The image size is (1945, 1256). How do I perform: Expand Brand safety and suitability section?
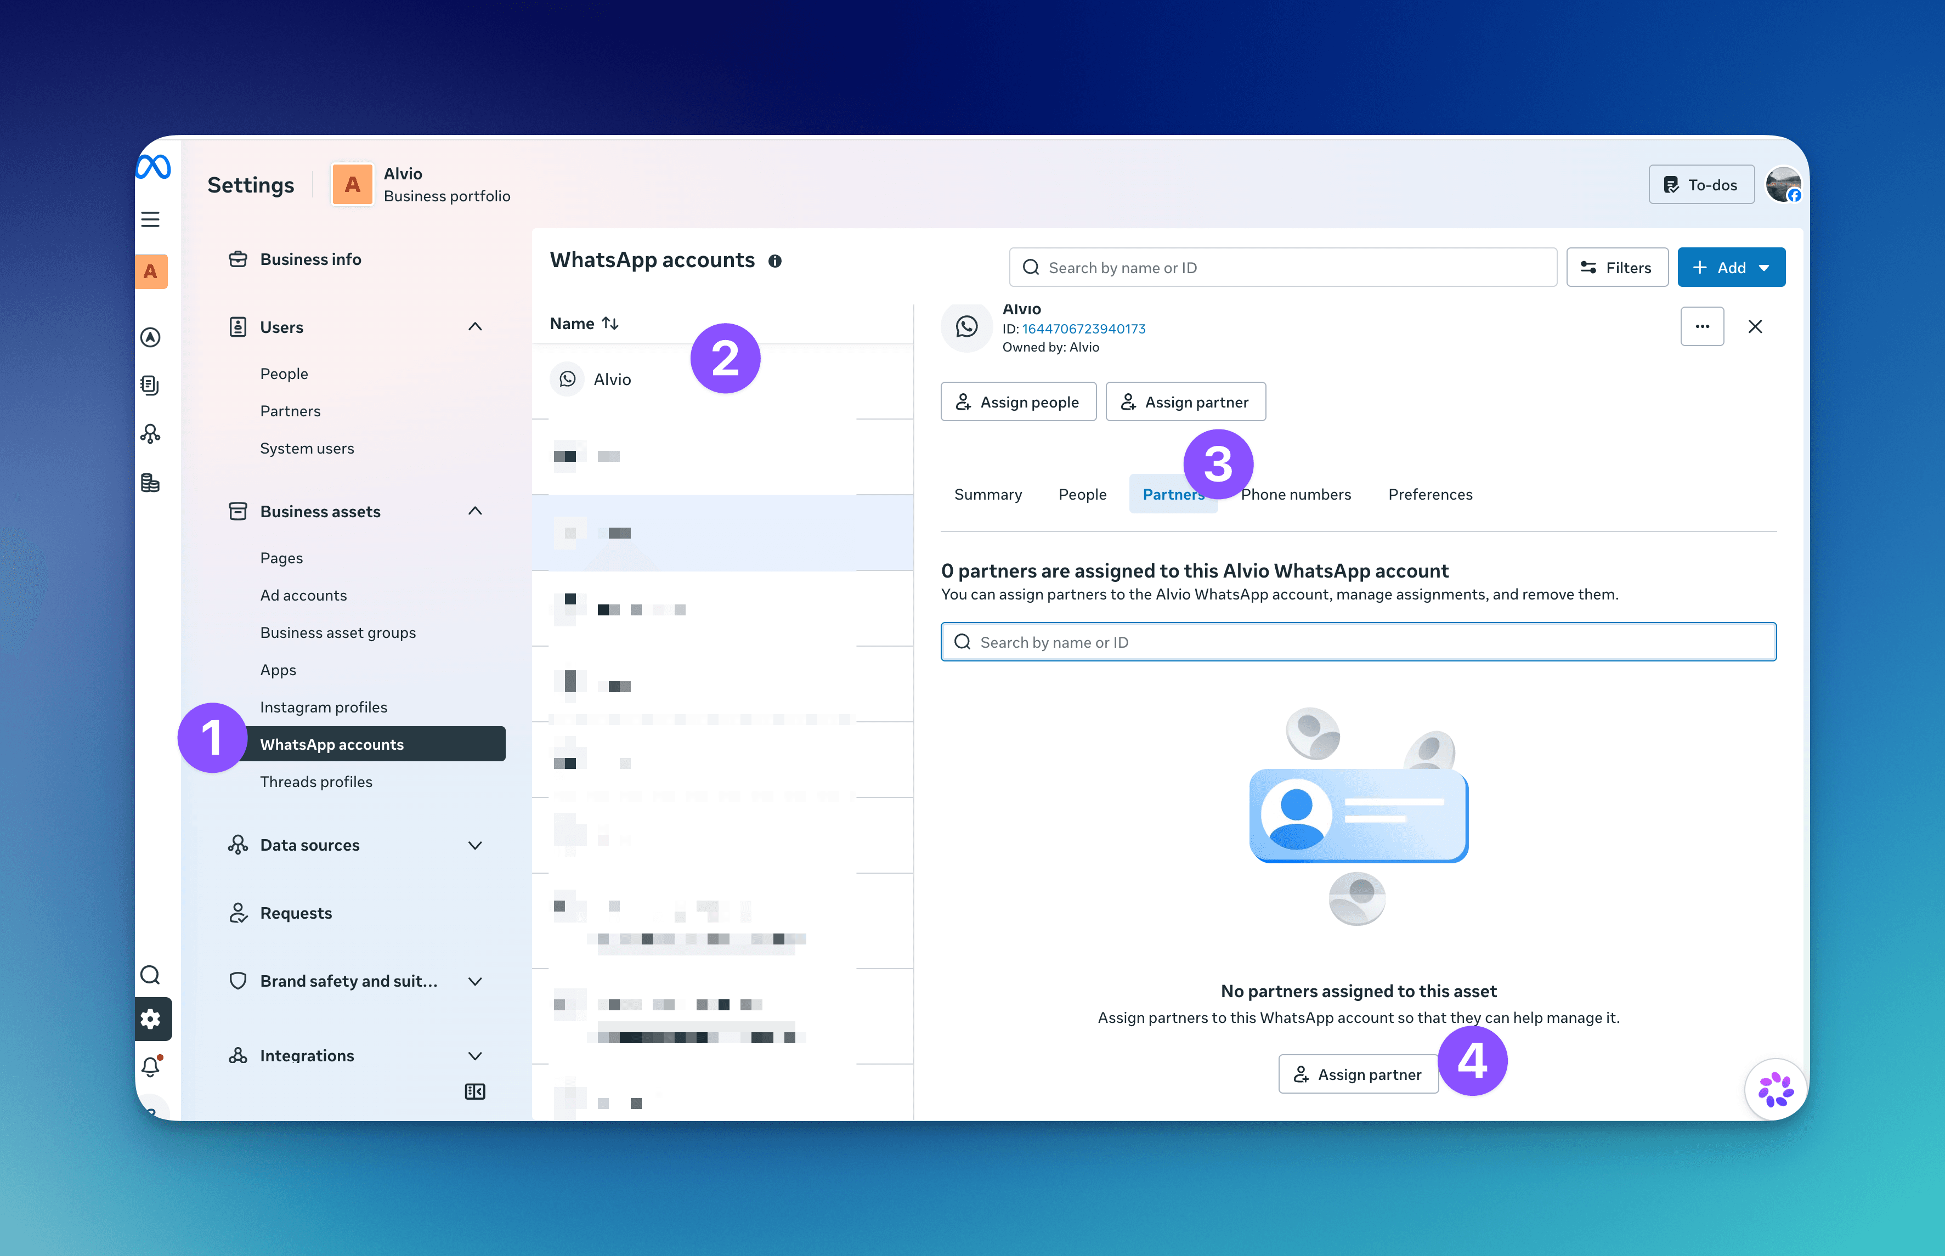point(474,981)
